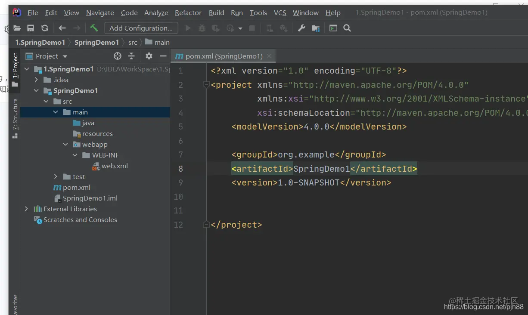Fold the project tag at line 2

click(x=206, y=85)
